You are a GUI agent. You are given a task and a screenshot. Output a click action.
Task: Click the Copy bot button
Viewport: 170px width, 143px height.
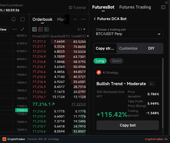(x=128, y=125)
